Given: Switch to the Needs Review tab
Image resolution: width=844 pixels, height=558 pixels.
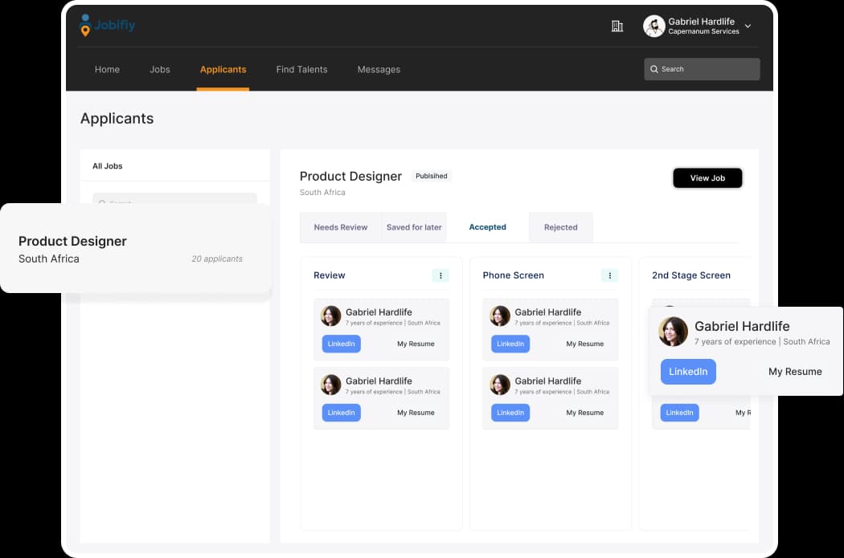Looking at the screenshot, I should (341, 227).
